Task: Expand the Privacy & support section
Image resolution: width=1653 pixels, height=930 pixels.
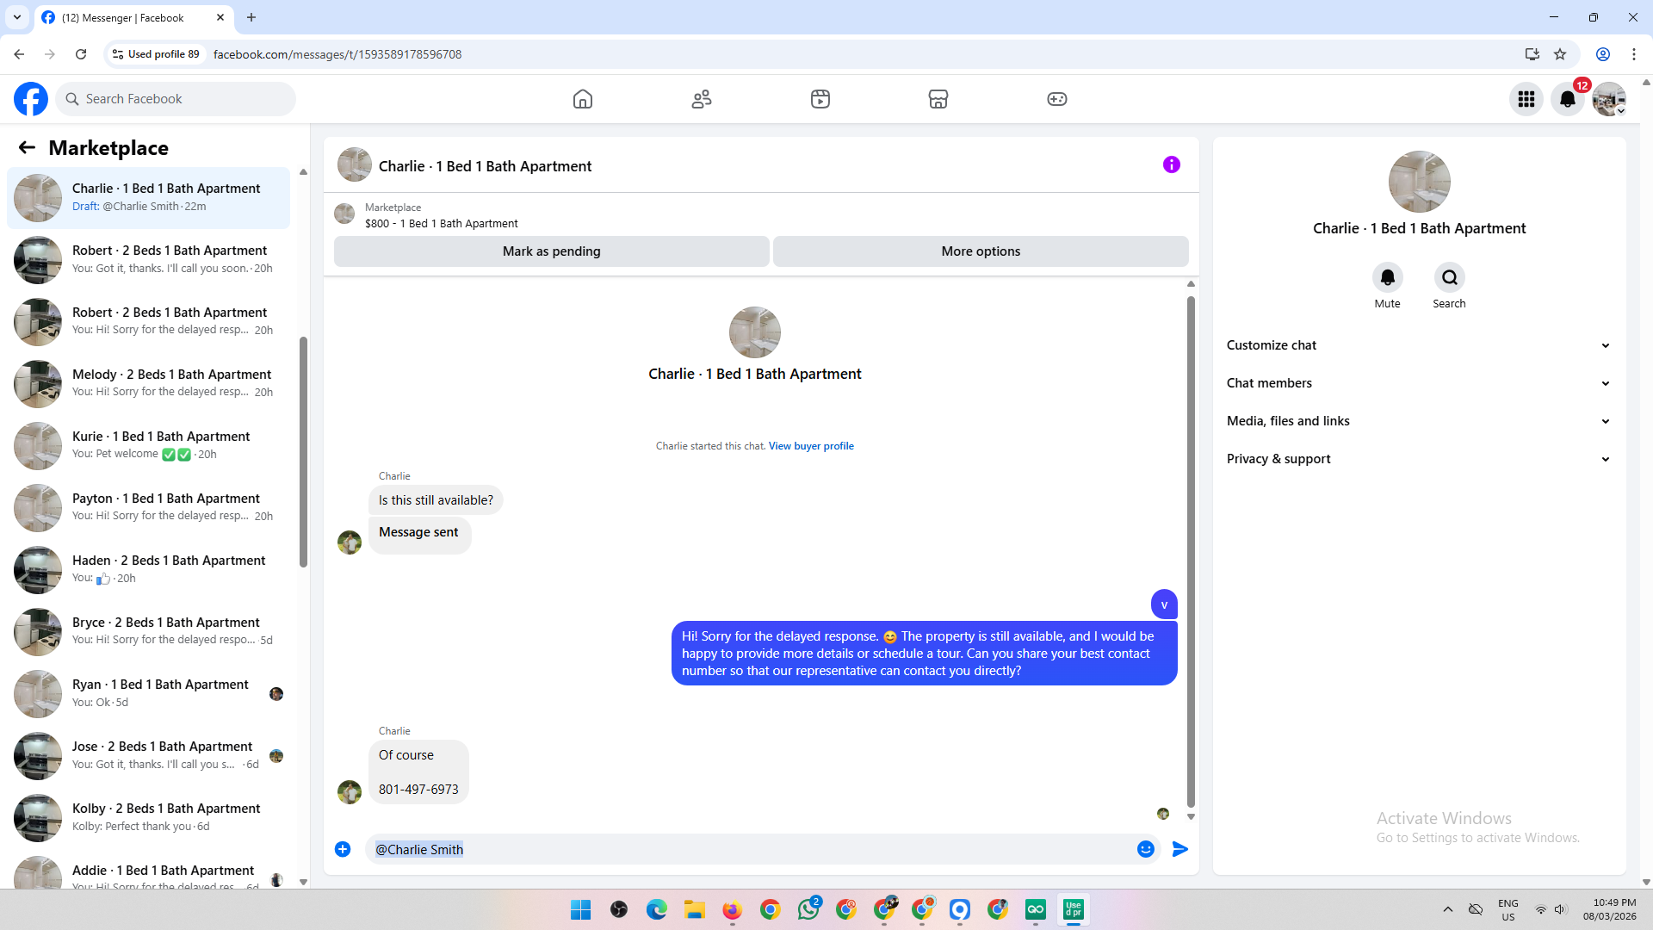Action: pyautogui.click(x=1419, y=459)
